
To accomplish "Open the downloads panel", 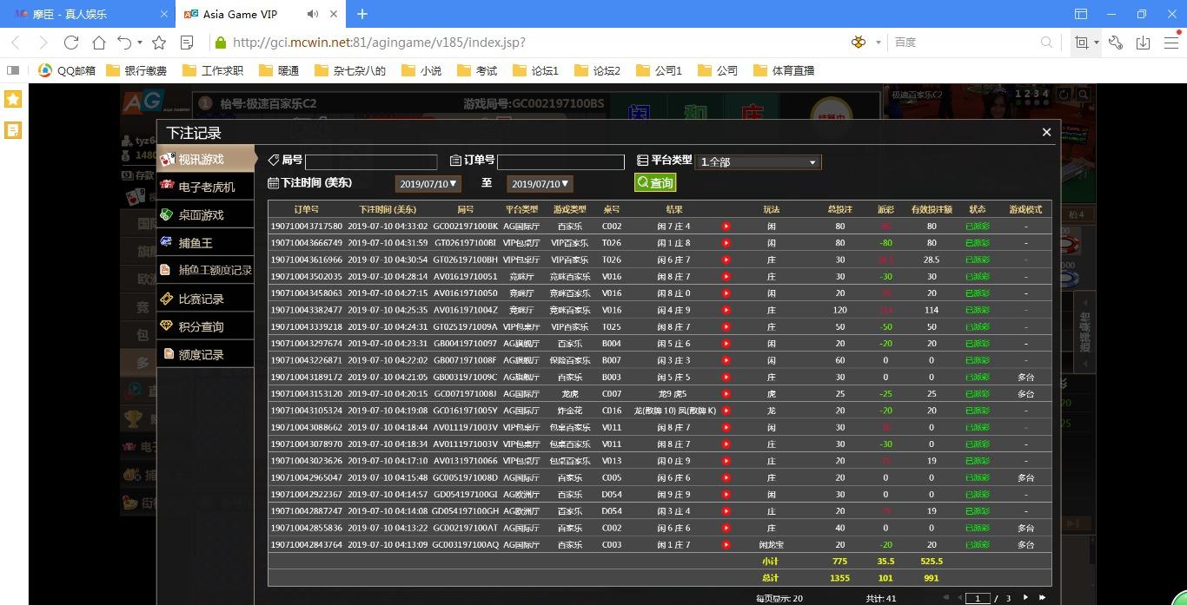I will point(1143,42).
